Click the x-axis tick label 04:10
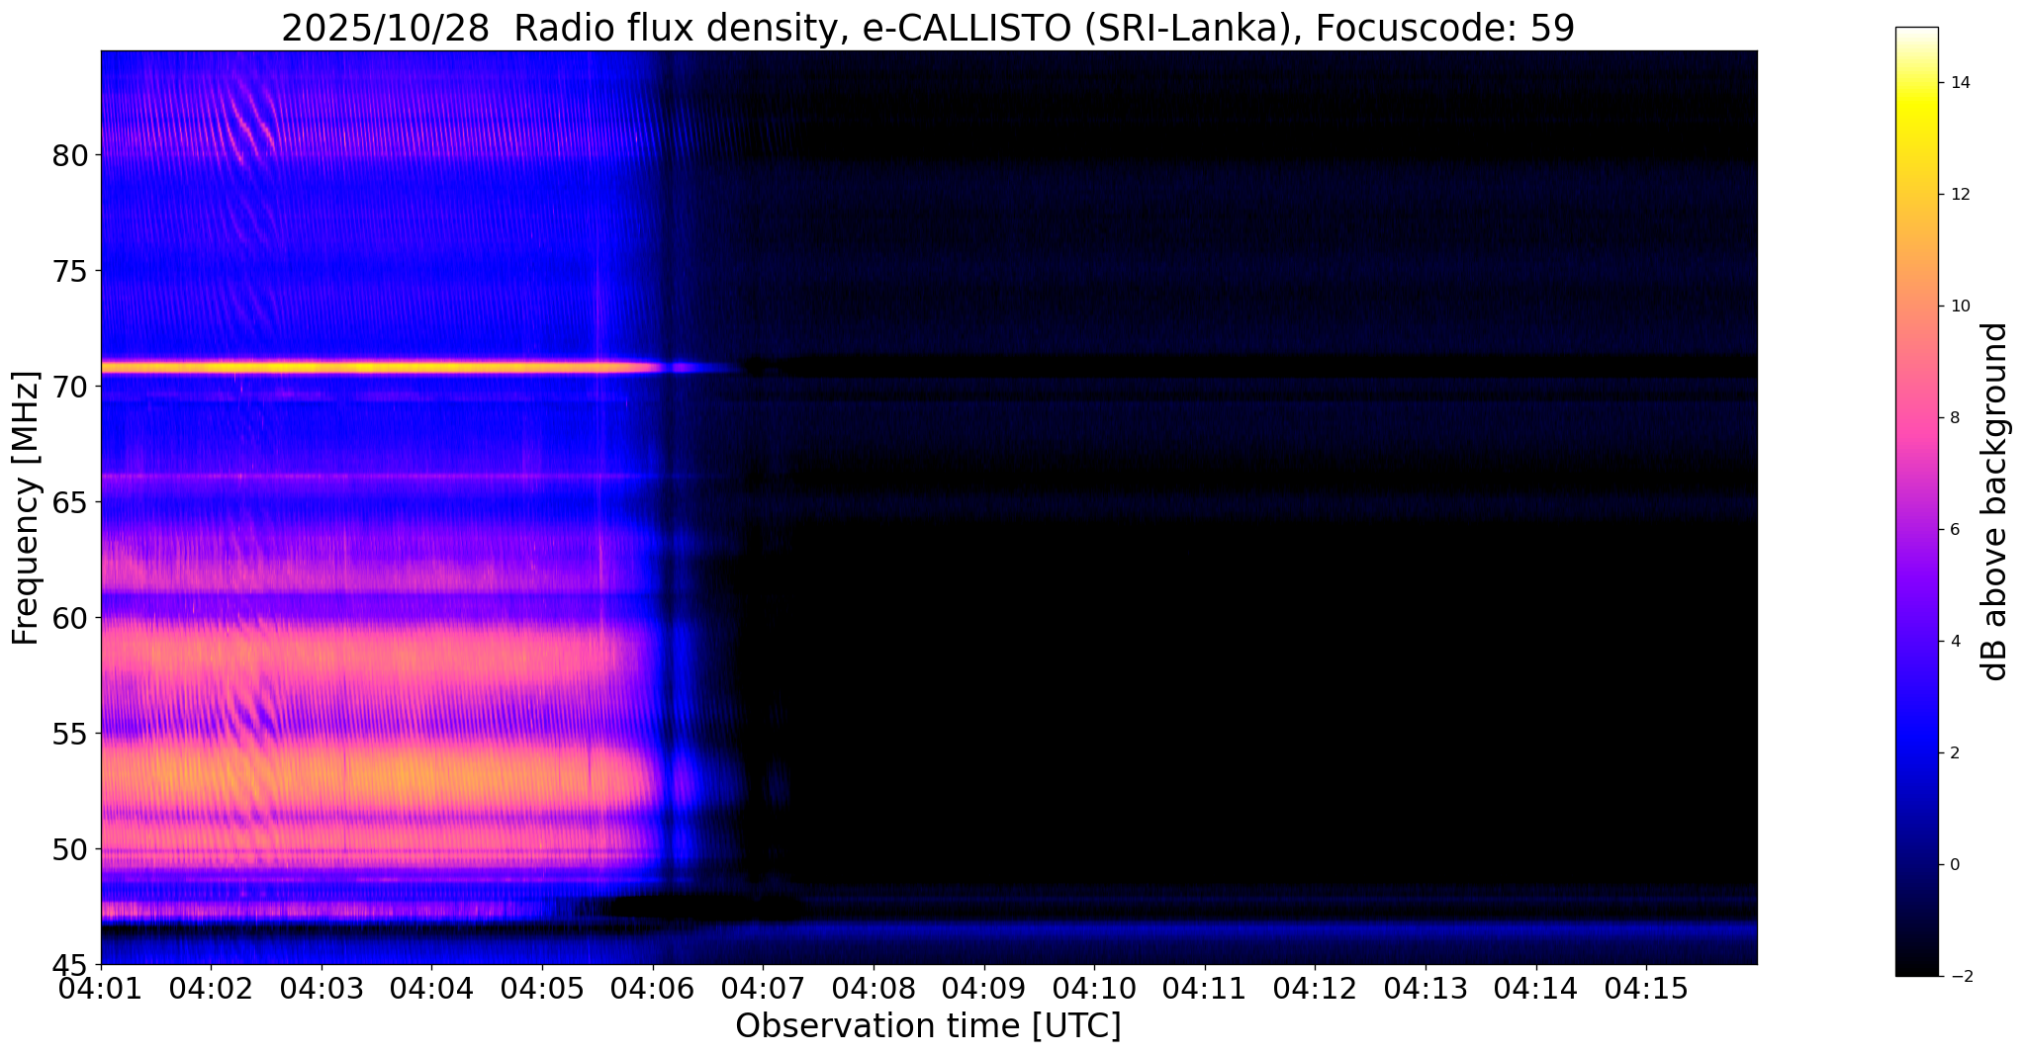Viewport: 2025px width, 1055px height. [1094, 990]
